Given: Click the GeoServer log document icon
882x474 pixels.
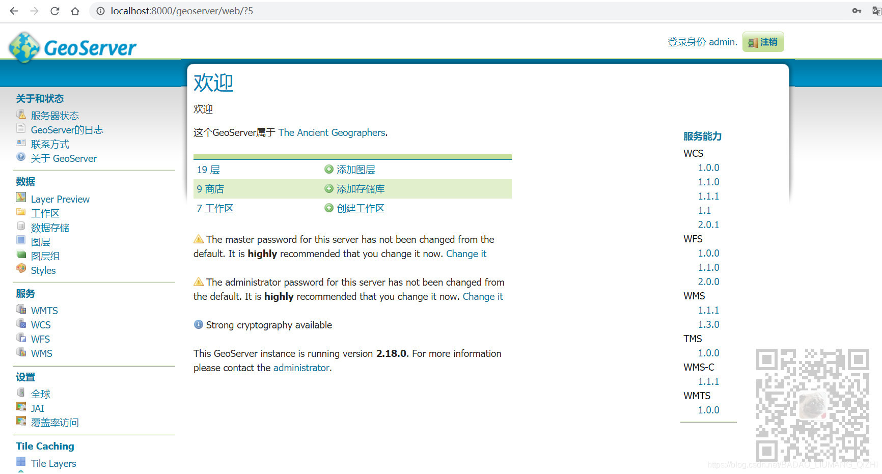Looking at the screenshot, I should 21,128.
